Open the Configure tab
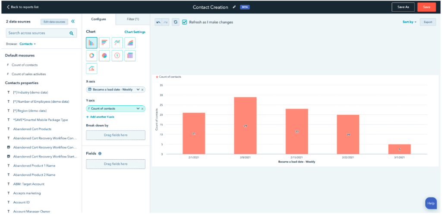The width and height of the screenshot is (442, 215). [x=98, y=19]
